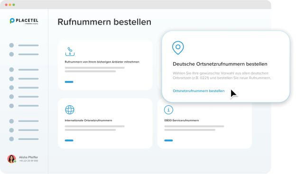The height and width of the screenshot is (174, 296).
Task: Click the green maximize window button
Action: point(14,5)
